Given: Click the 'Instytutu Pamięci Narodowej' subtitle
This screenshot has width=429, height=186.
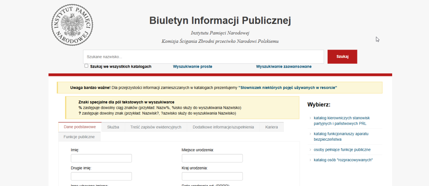Looking at the screenshot, I should 220,33.
